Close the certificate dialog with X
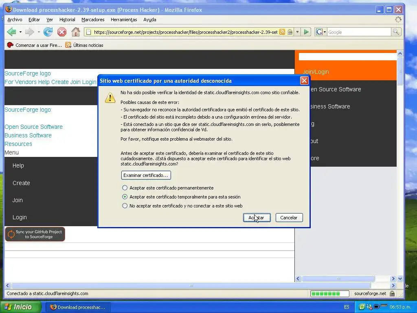 [304, 80]
